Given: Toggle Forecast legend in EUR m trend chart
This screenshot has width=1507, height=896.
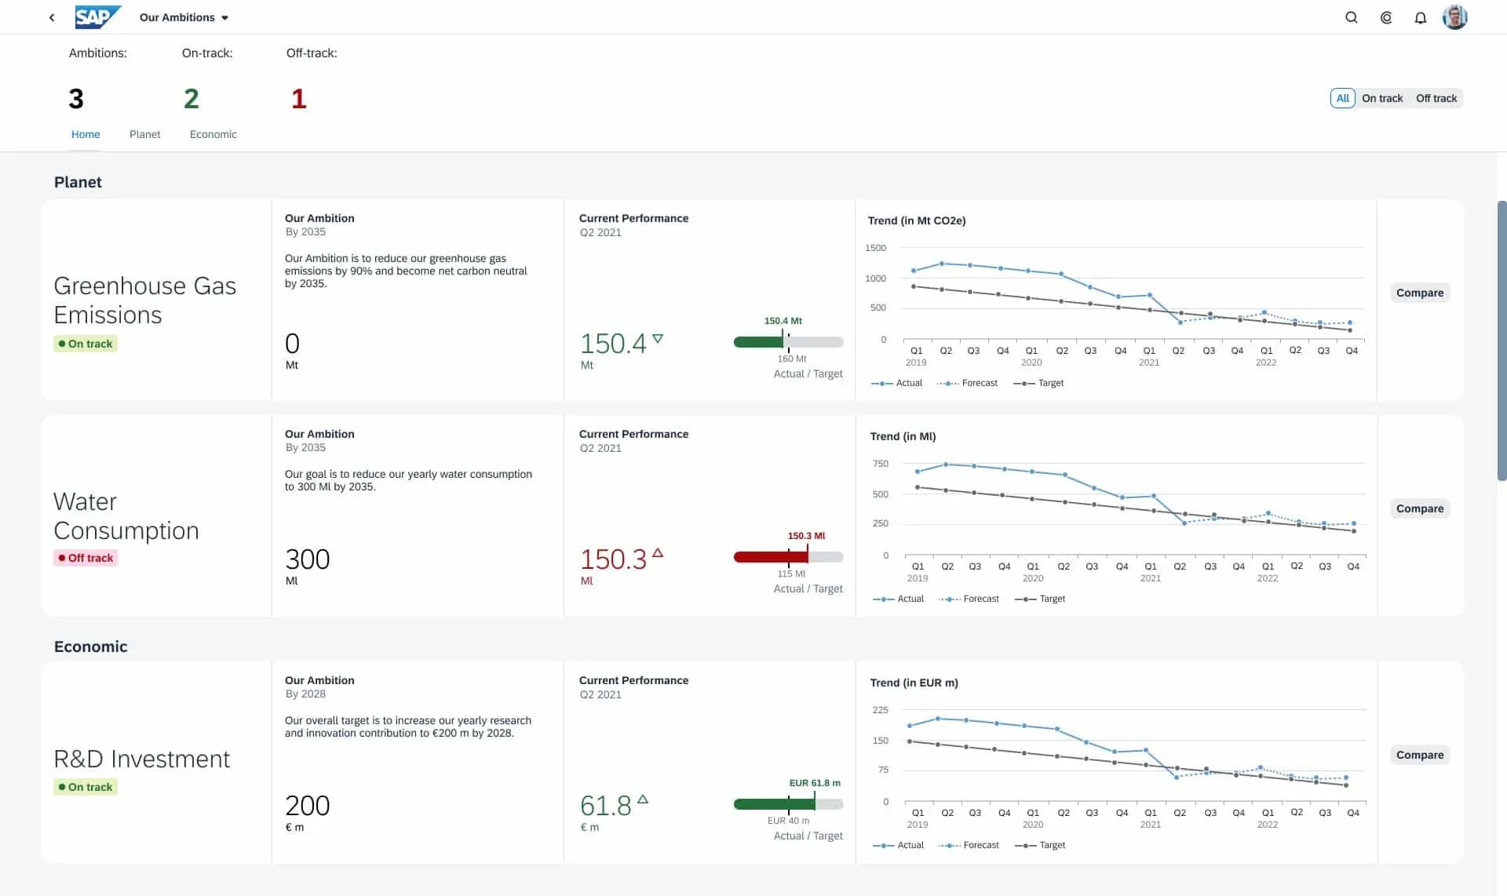Looking at the screenshot, I should (968, 845).
